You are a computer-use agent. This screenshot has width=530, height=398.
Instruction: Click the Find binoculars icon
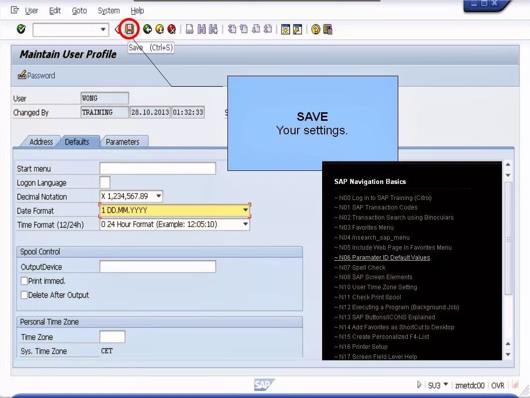(x=201, y=30)
